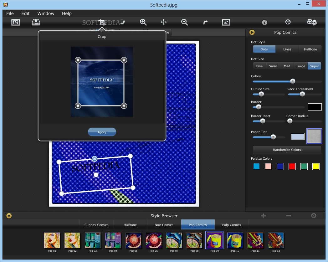Click the Black Threashold slider handle
328x262 pixels.
pyautogui.click(x=302, y=94)
